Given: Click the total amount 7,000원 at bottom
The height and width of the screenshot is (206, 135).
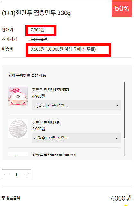Looking at the screenshot, I should 121,198.
